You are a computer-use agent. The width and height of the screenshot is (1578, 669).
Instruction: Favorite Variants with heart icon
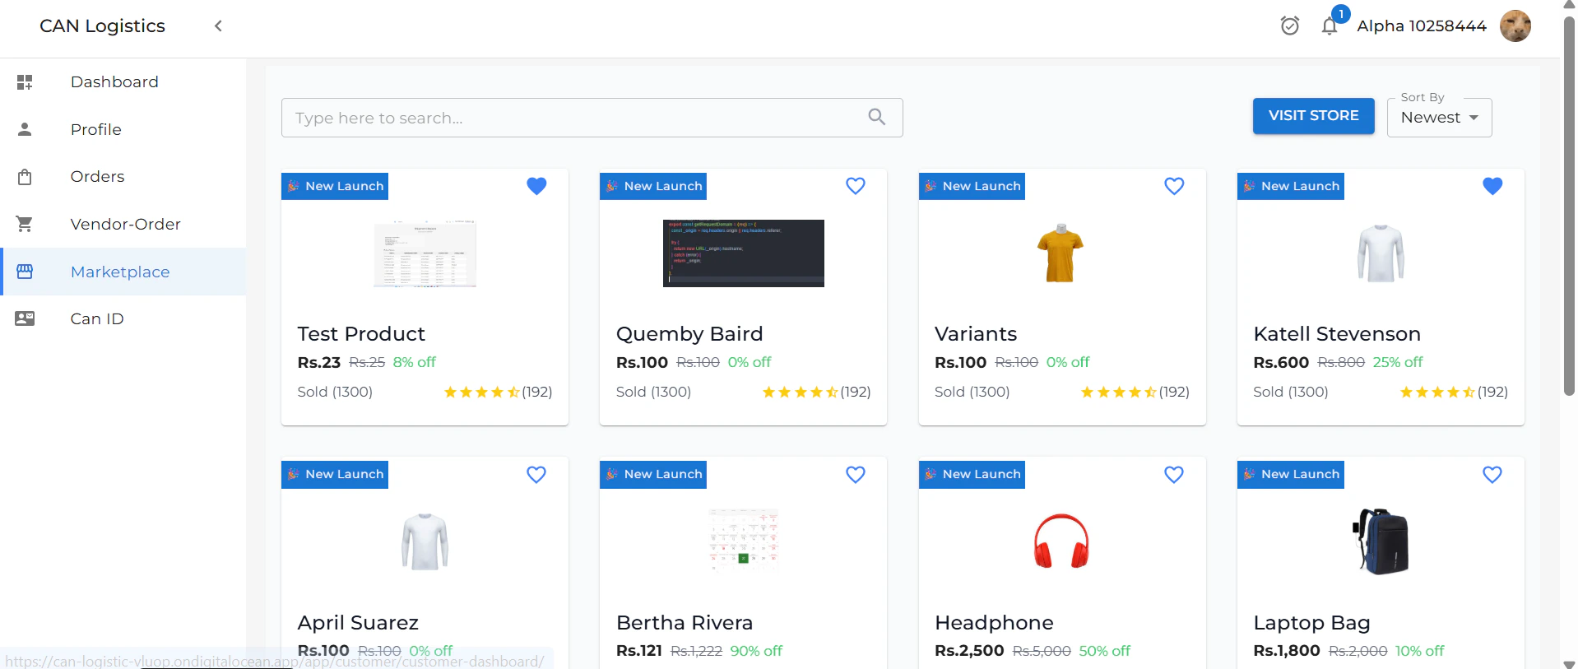tap(1174, 186)
